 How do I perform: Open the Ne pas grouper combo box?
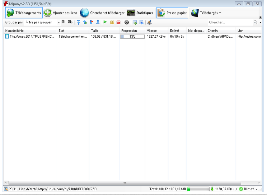click(43, 22)
